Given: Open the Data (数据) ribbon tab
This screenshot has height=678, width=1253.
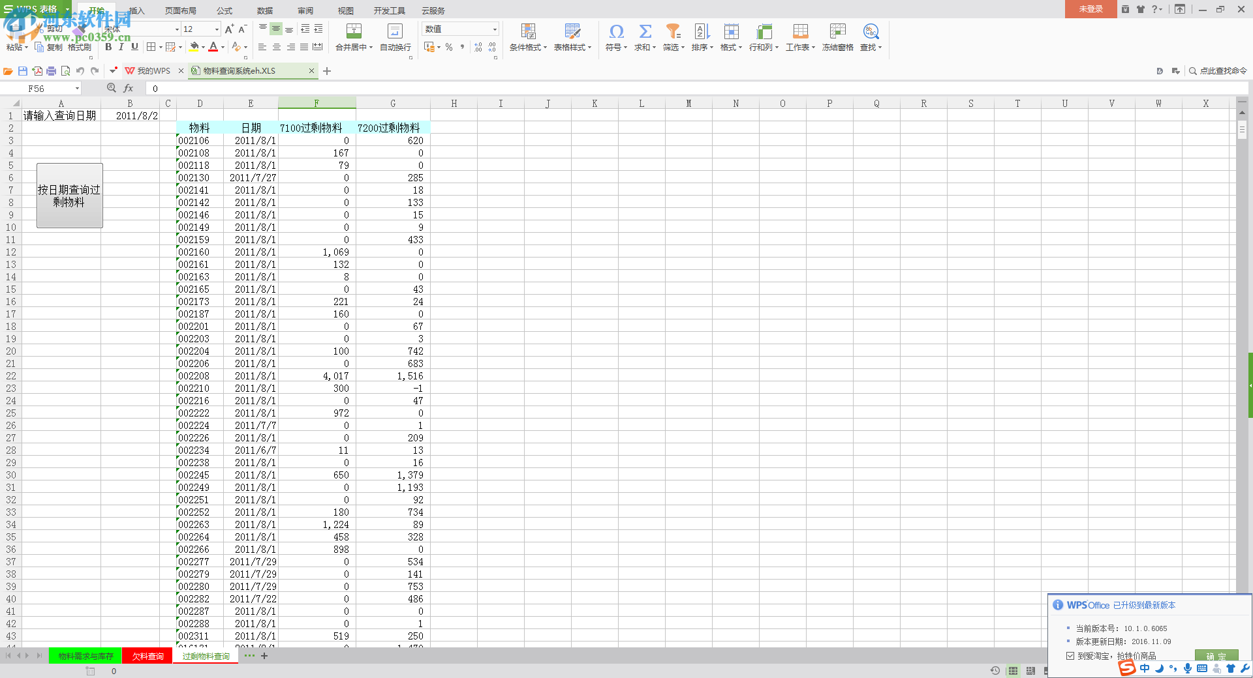Looking at the screenshot, I should 265,10.
